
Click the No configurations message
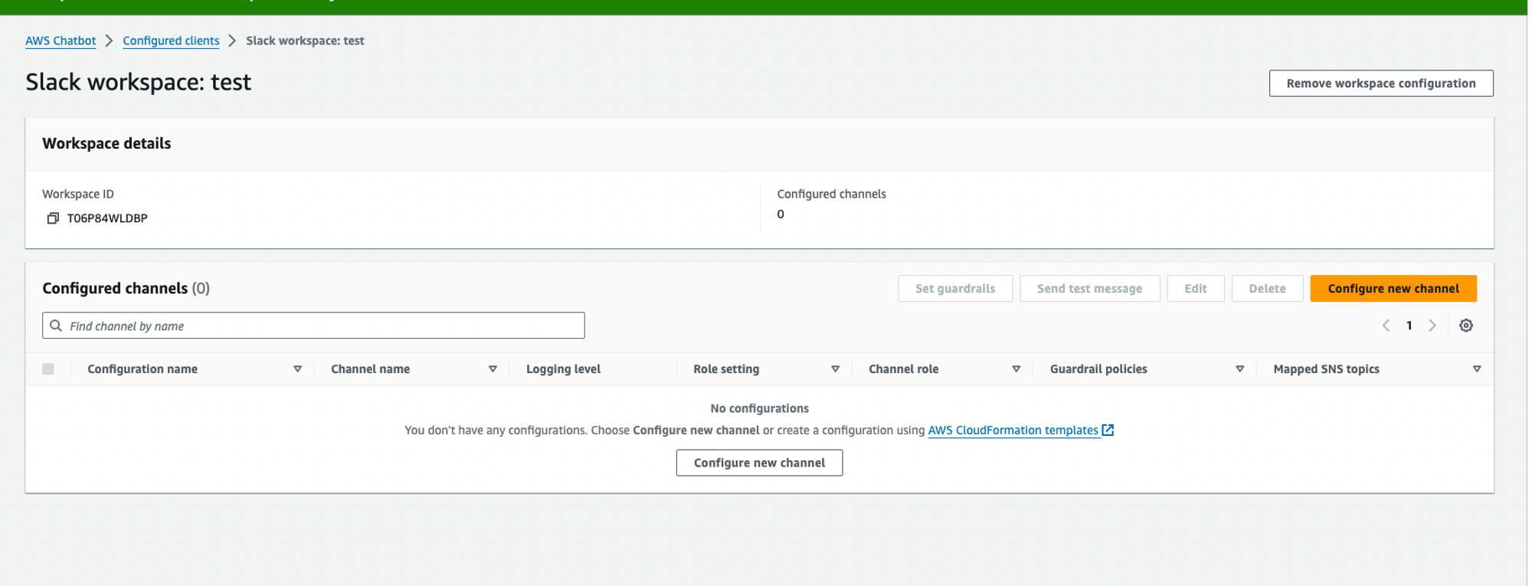[759, 408]
